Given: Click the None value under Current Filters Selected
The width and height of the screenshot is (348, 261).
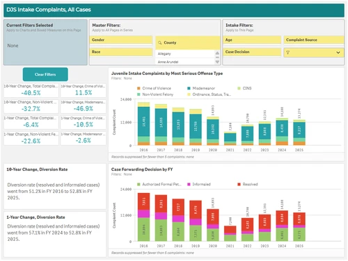Looking at the screenshot, I should click(x=13, y=46).
